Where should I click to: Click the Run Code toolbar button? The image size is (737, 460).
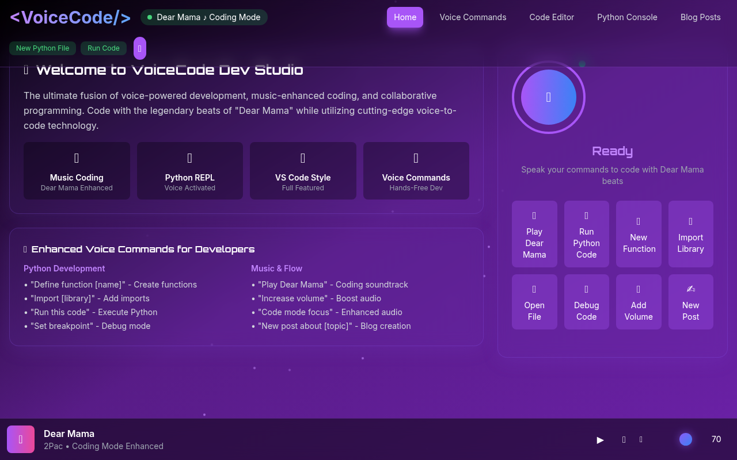point(104,48)
